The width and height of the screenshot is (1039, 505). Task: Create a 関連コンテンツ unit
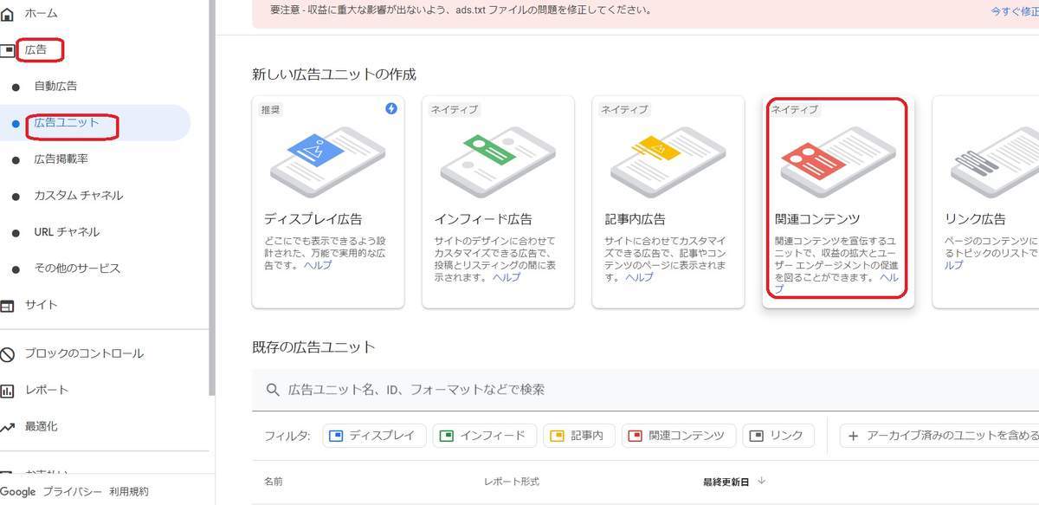point(838,202)
